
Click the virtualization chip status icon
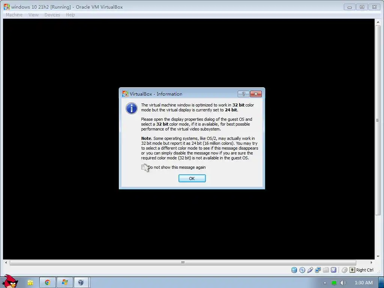click(x=333, y=270)
